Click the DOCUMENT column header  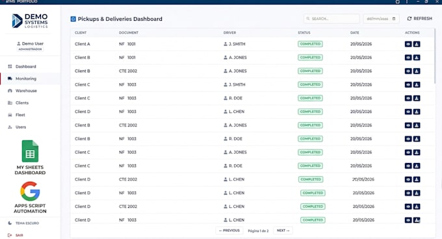coord(129,32)
